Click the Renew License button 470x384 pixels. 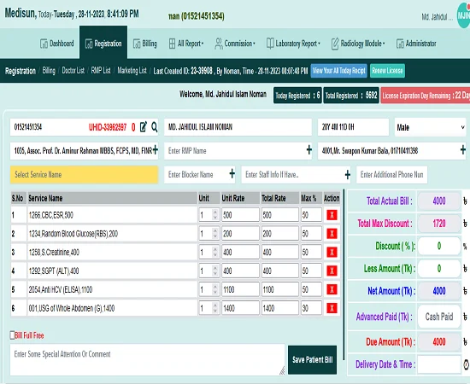tap(387, 71)
